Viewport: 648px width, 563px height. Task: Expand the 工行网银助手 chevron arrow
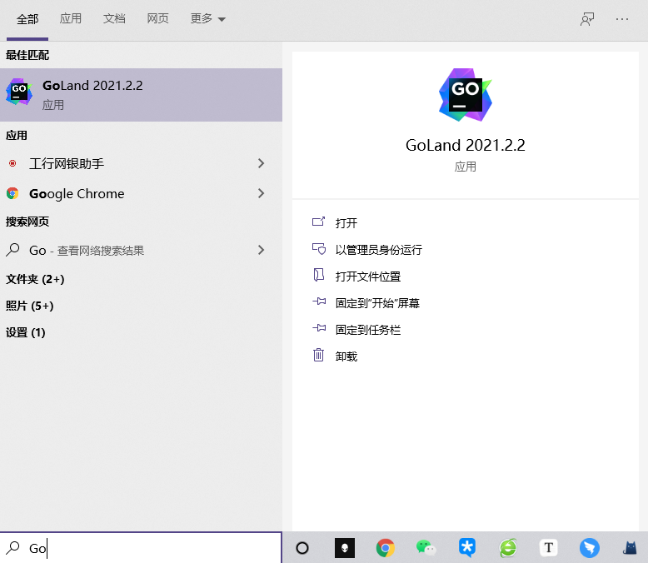(x=261, y=163)
